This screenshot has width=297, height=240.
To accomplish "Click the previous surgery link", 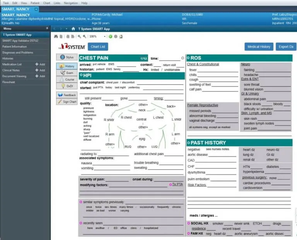I will click(254, 177).
